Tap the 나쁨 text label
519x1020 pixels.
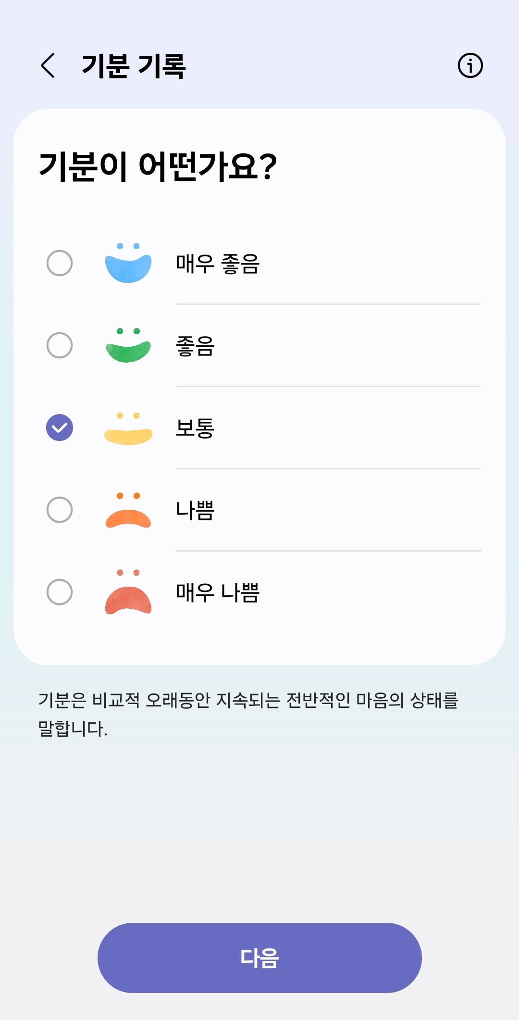[x=195, y=510]
